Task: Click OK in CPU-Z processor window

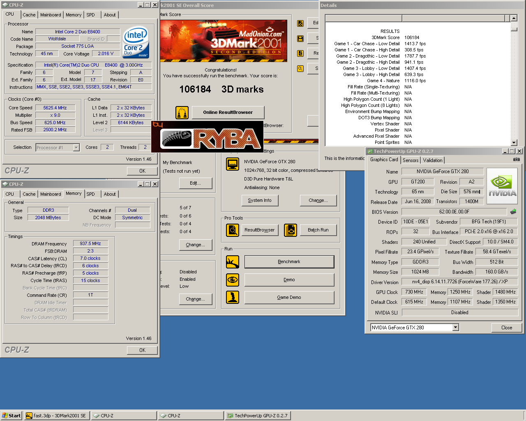Action: (x=142, y=171)
